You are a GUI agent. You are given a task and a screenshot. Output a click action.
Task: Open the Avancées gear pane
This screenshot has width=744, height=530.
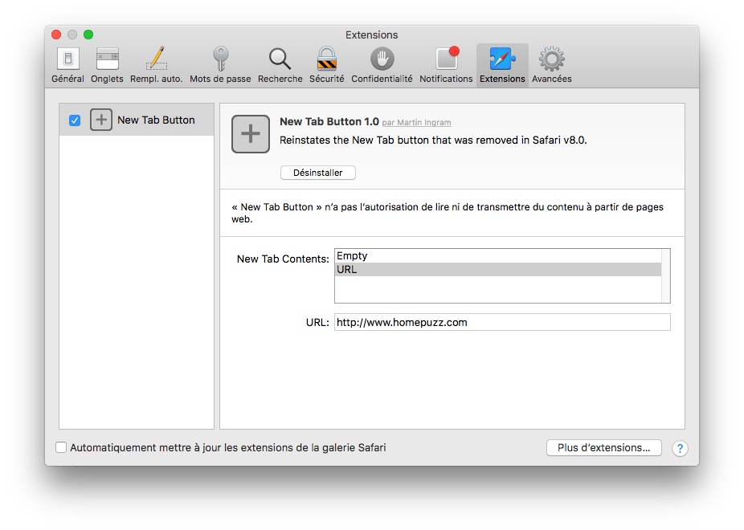coord(551,65)
